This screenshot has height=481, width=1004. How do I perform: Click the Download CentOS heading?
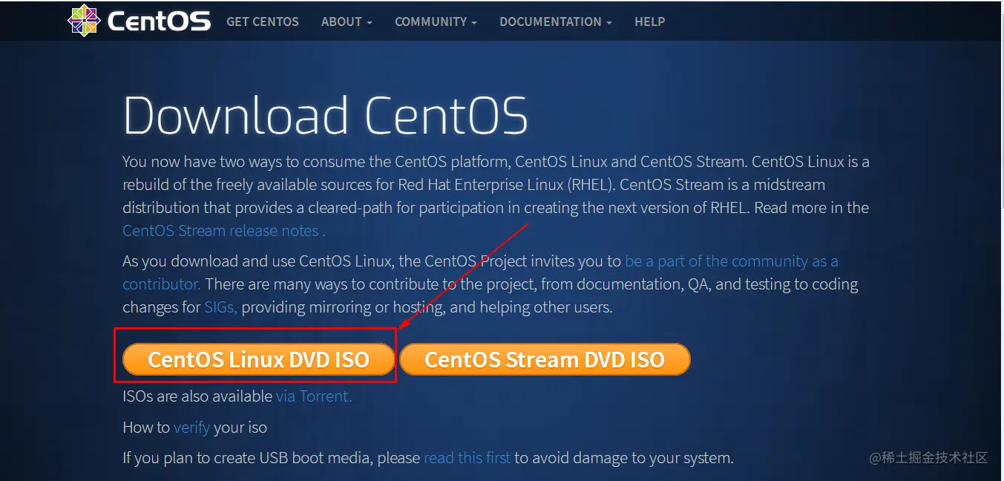325,115
